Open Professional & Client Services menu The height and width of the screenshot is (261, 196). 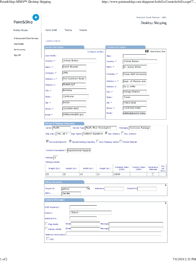pyautogui.click(x=26, y=38)
